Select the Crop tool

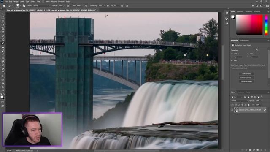(3, 29)
